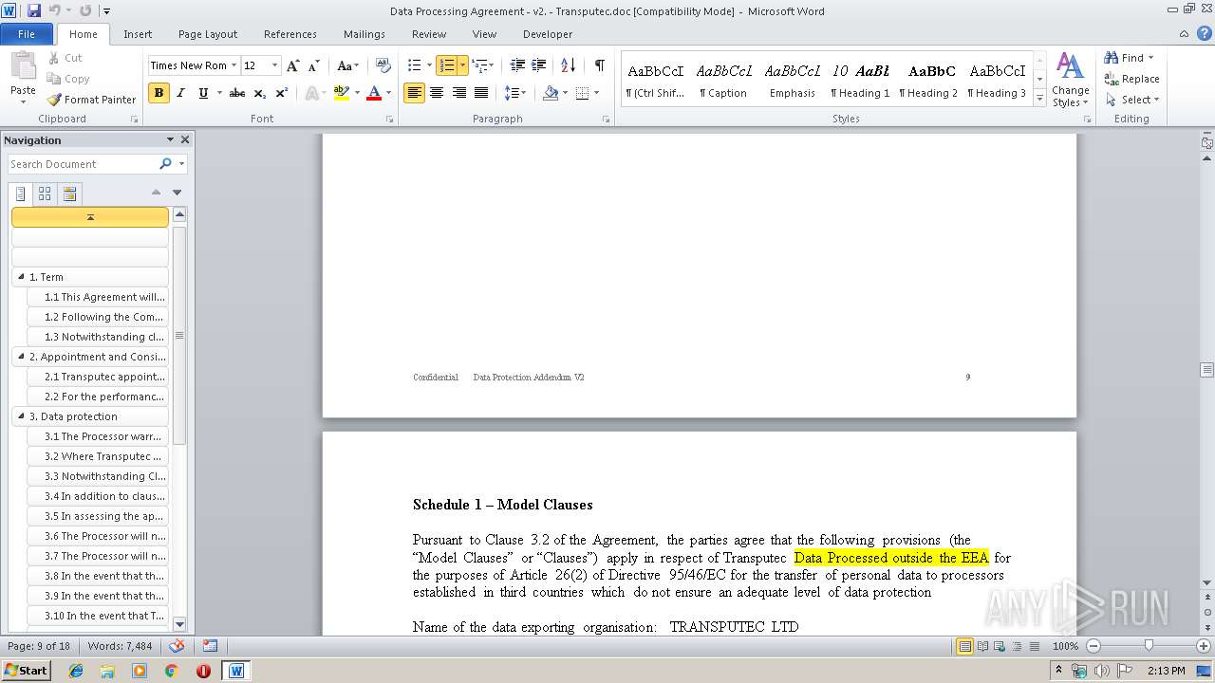Go to '3.2 Where Transputec' heading in Navigation
The image size is (1215, 683).
click(98, 456)
